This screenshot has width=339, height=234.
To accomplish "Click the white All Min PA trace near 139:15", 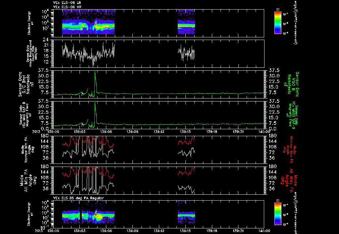I will coord(186,189).
